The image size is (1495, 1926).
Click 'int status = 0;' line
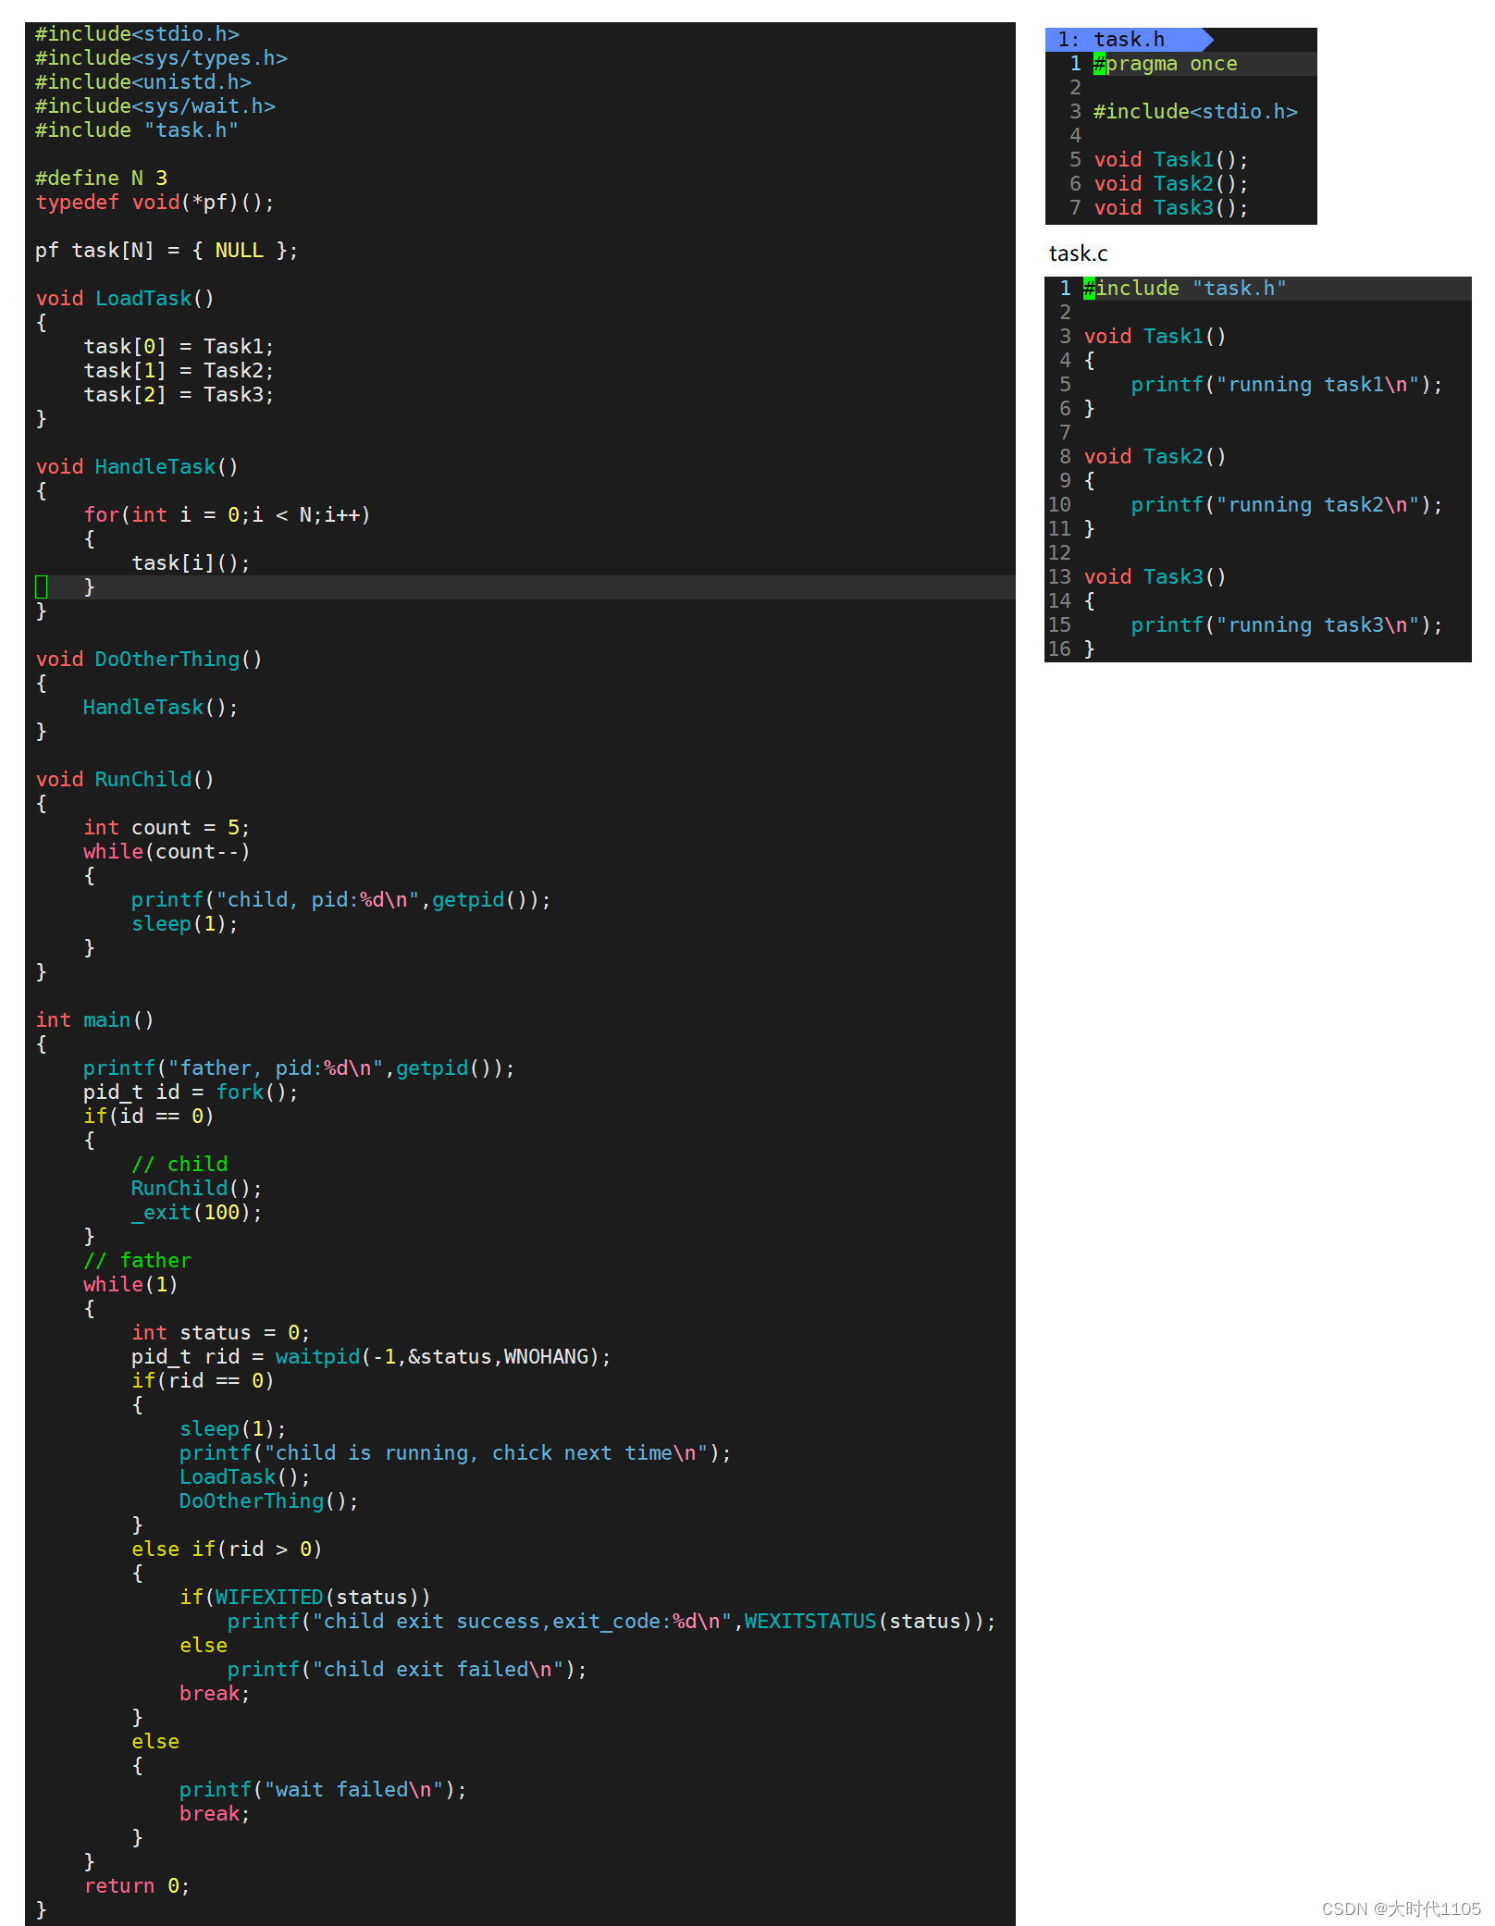(x=220, y=1333)
